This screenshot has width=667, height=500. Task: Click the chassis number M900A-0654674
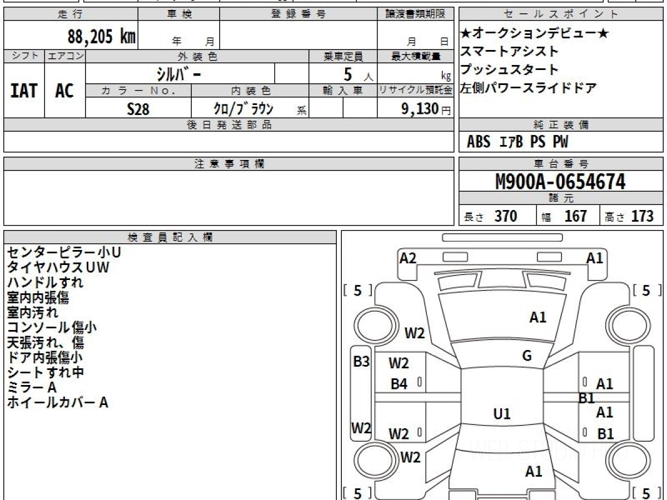560,182
